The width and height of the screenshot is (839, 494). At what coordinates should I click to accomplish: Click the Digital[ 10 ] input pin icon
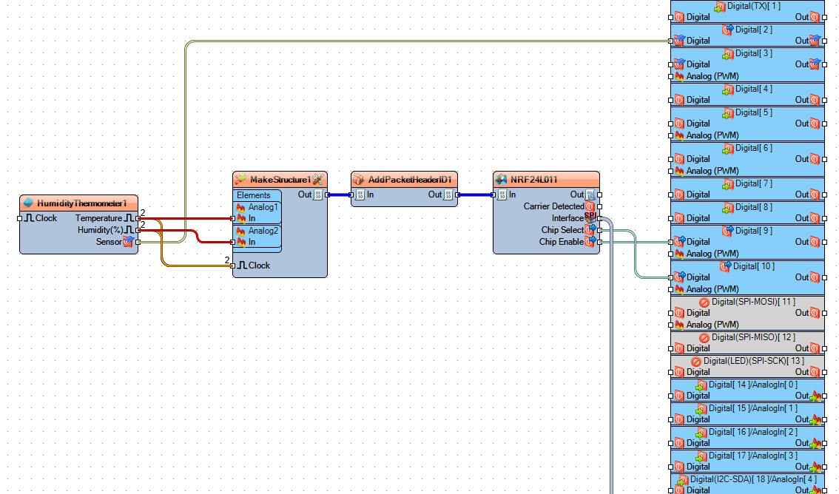pyautogui.click(x=679, y=277)
